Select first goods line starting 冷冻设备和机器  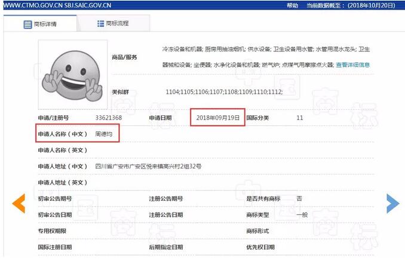266,49
